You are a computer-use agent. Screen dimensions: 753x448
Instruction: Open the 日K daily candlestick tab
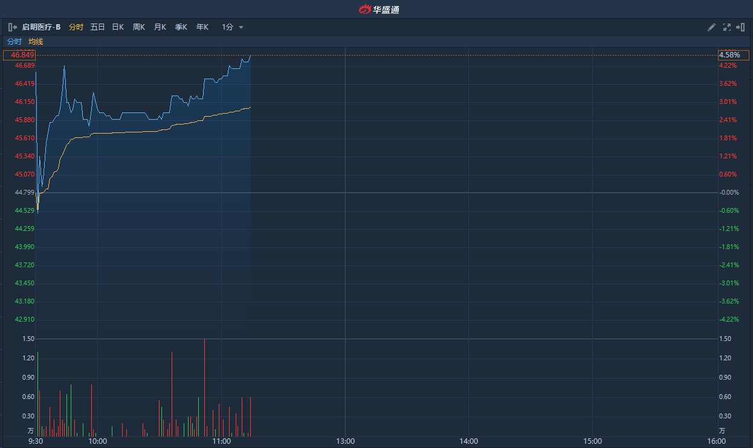click(x=118, y=27)
